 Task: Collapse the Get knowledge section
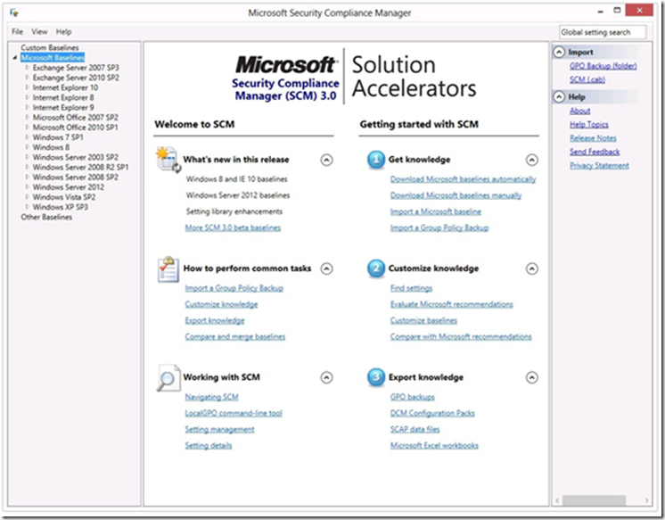[532, 160]
